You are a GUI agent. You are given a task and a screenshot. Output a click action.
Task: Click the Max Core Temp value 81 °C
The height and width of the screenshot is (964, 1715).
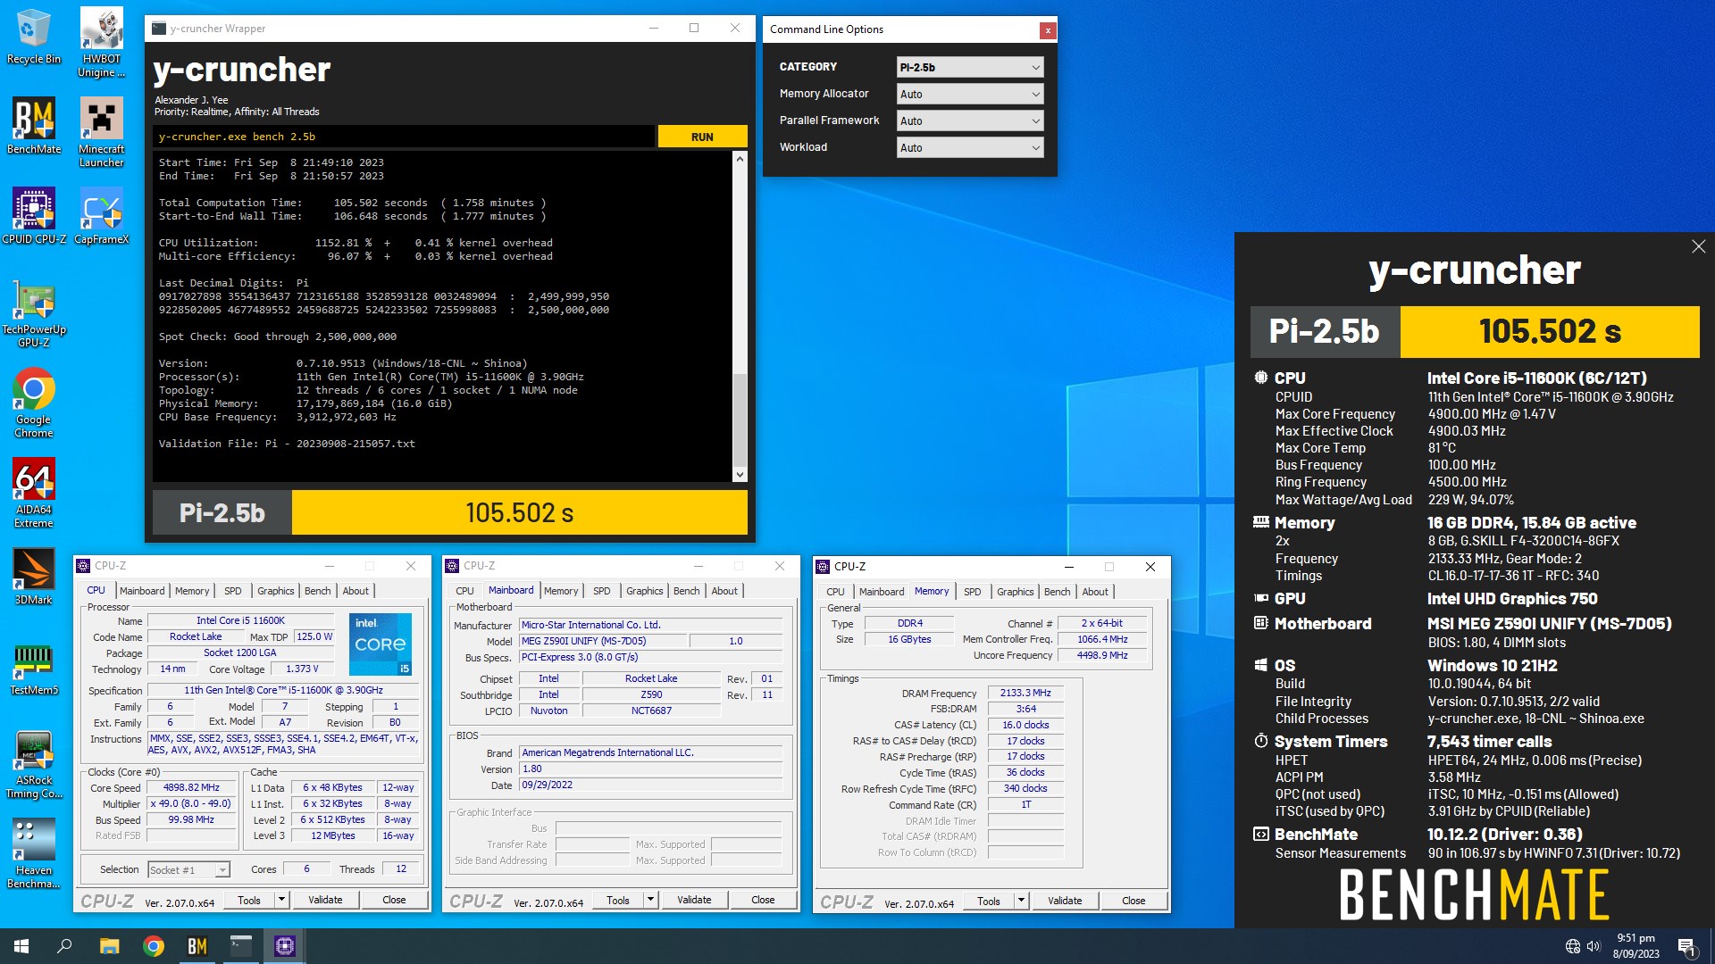(x=1442, y=448)
